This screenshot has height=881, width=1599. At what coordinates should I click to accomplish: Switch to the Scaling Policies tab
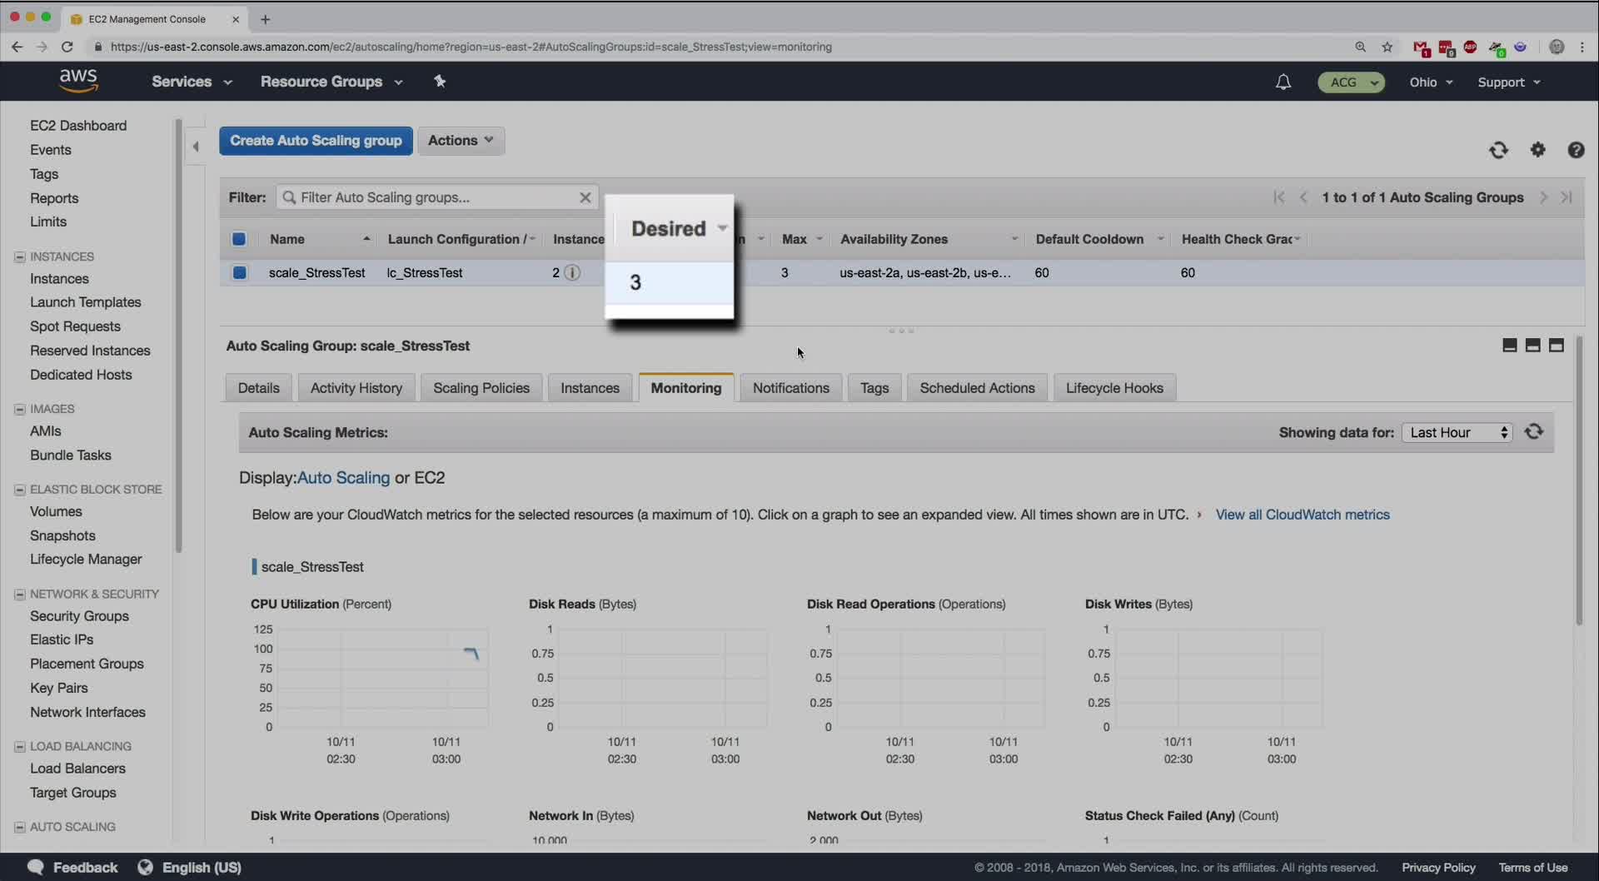(481, 388)
